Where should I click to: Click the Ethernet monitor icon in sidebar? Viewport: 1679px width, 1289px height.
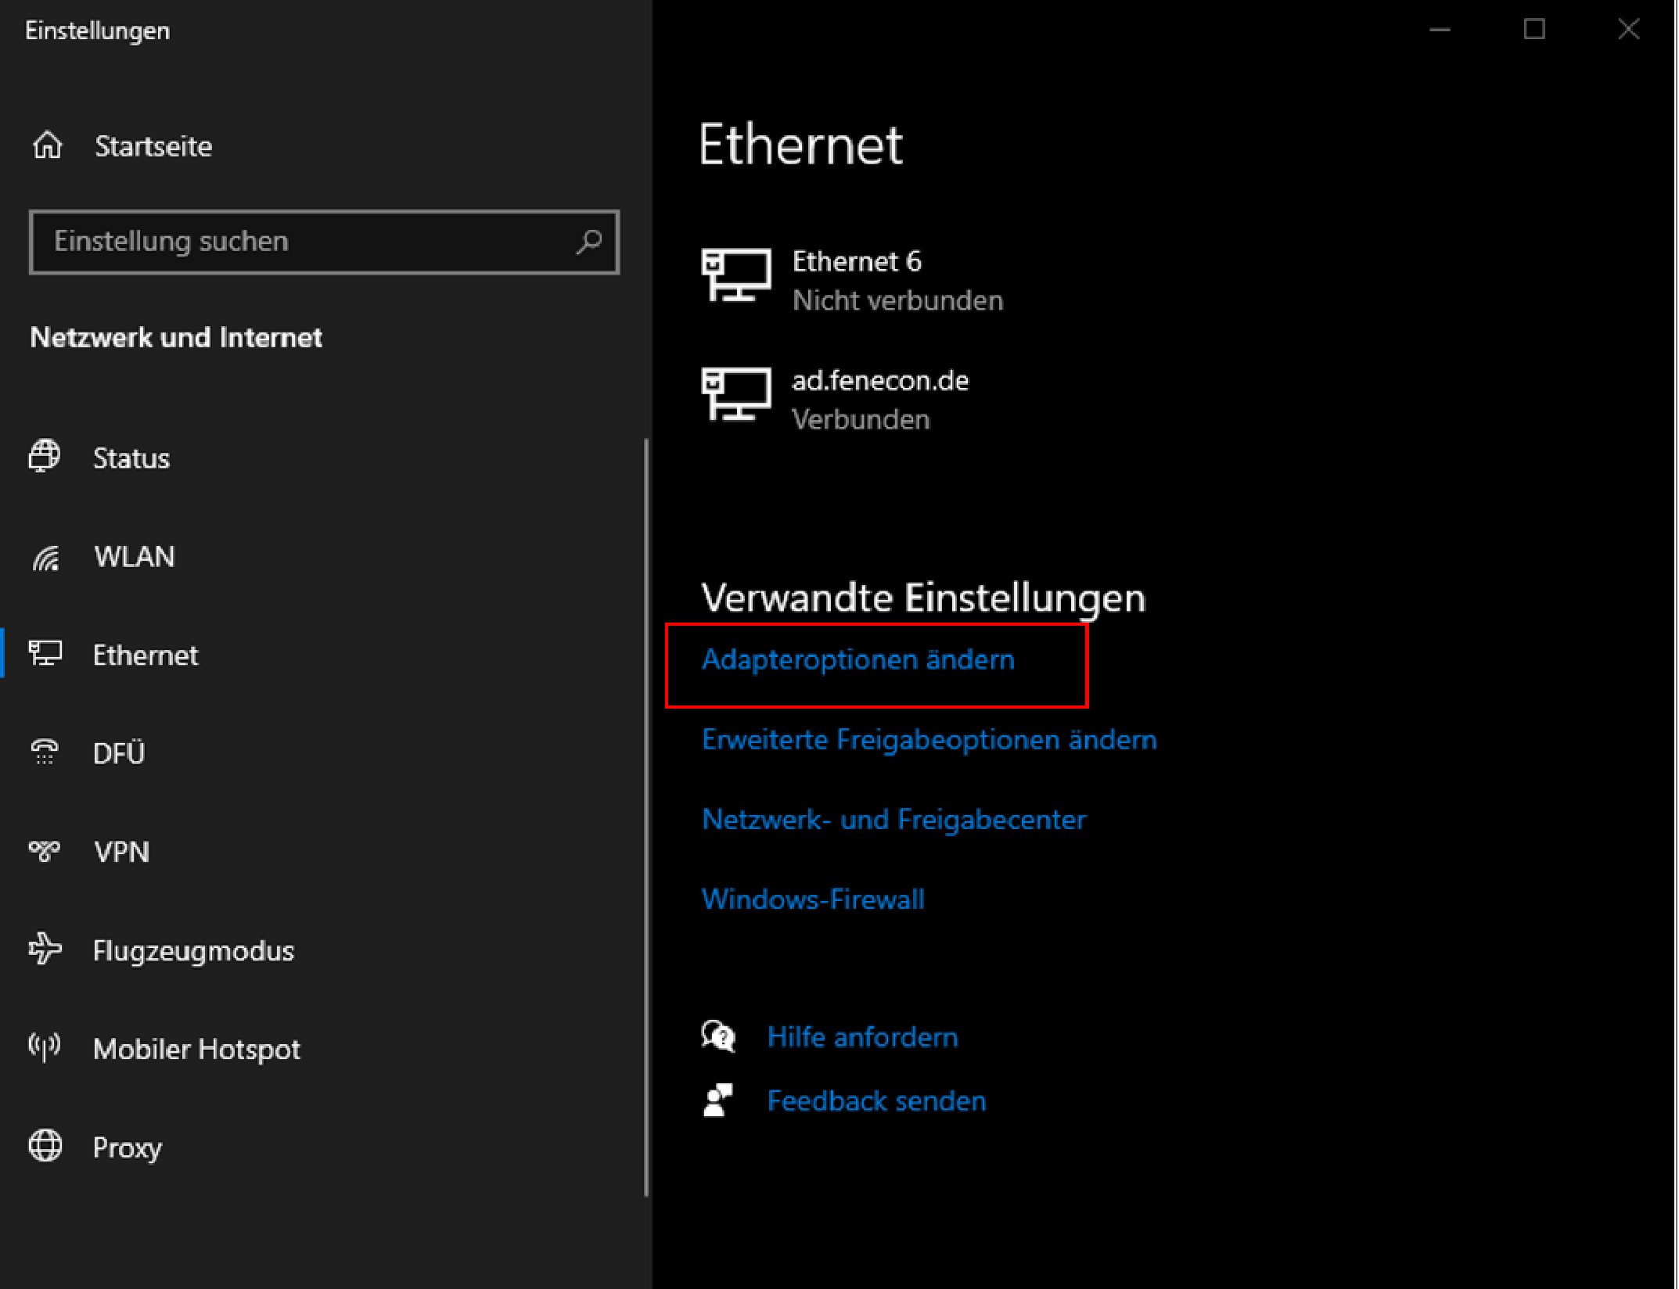[45, 654]
